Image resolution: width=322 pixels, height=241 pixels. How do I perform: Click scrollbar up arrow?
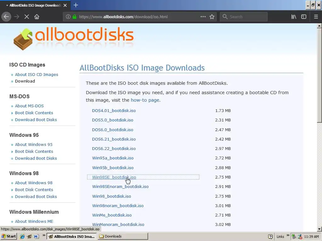319,26
